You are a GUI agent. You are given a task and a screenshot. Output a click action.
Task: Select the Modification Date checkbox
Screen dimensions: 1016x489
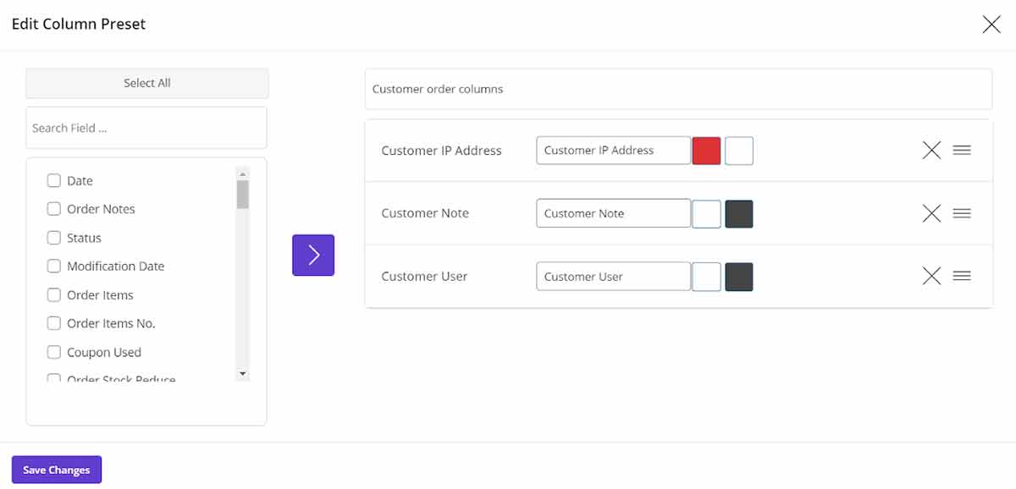click(53, 266)
